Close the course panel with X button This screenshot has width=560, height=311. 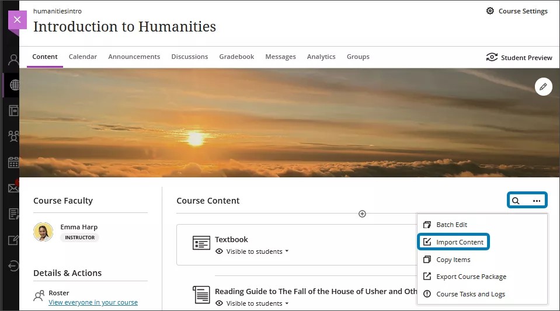(x=17, y=19)
